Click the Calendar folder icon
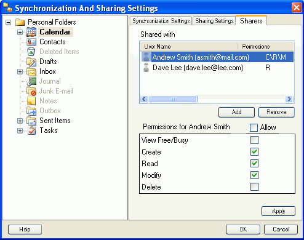This screenshot has height=240, width=304. [x=31, y=32]
